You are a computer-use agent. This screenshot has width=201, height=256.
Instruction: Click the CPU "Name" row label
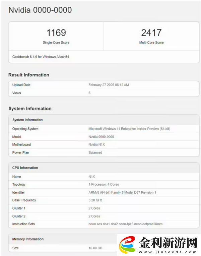click(x=17, y=177)
